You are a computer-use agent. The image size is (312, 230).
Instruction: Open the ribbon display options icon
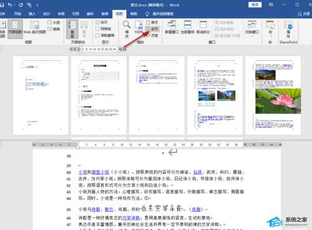271,4
